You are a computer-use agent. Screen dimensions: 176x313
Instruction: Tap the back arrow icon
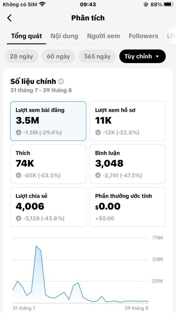[x=10, y=18]
